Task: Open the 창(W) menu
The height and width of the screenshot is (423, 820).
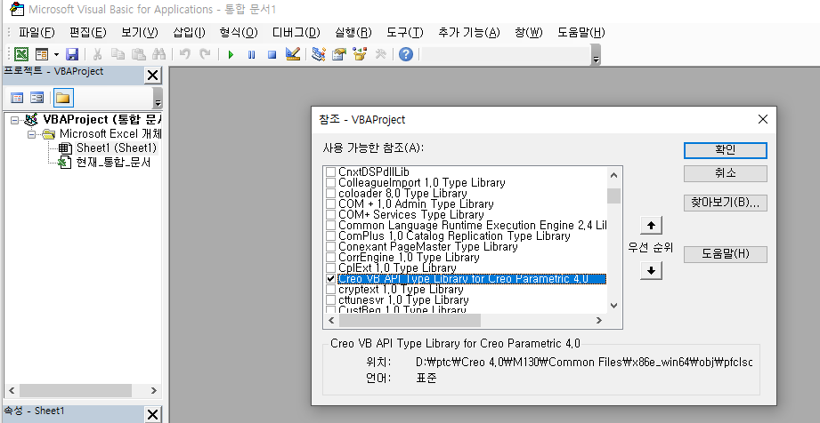Action: point(529,32)
